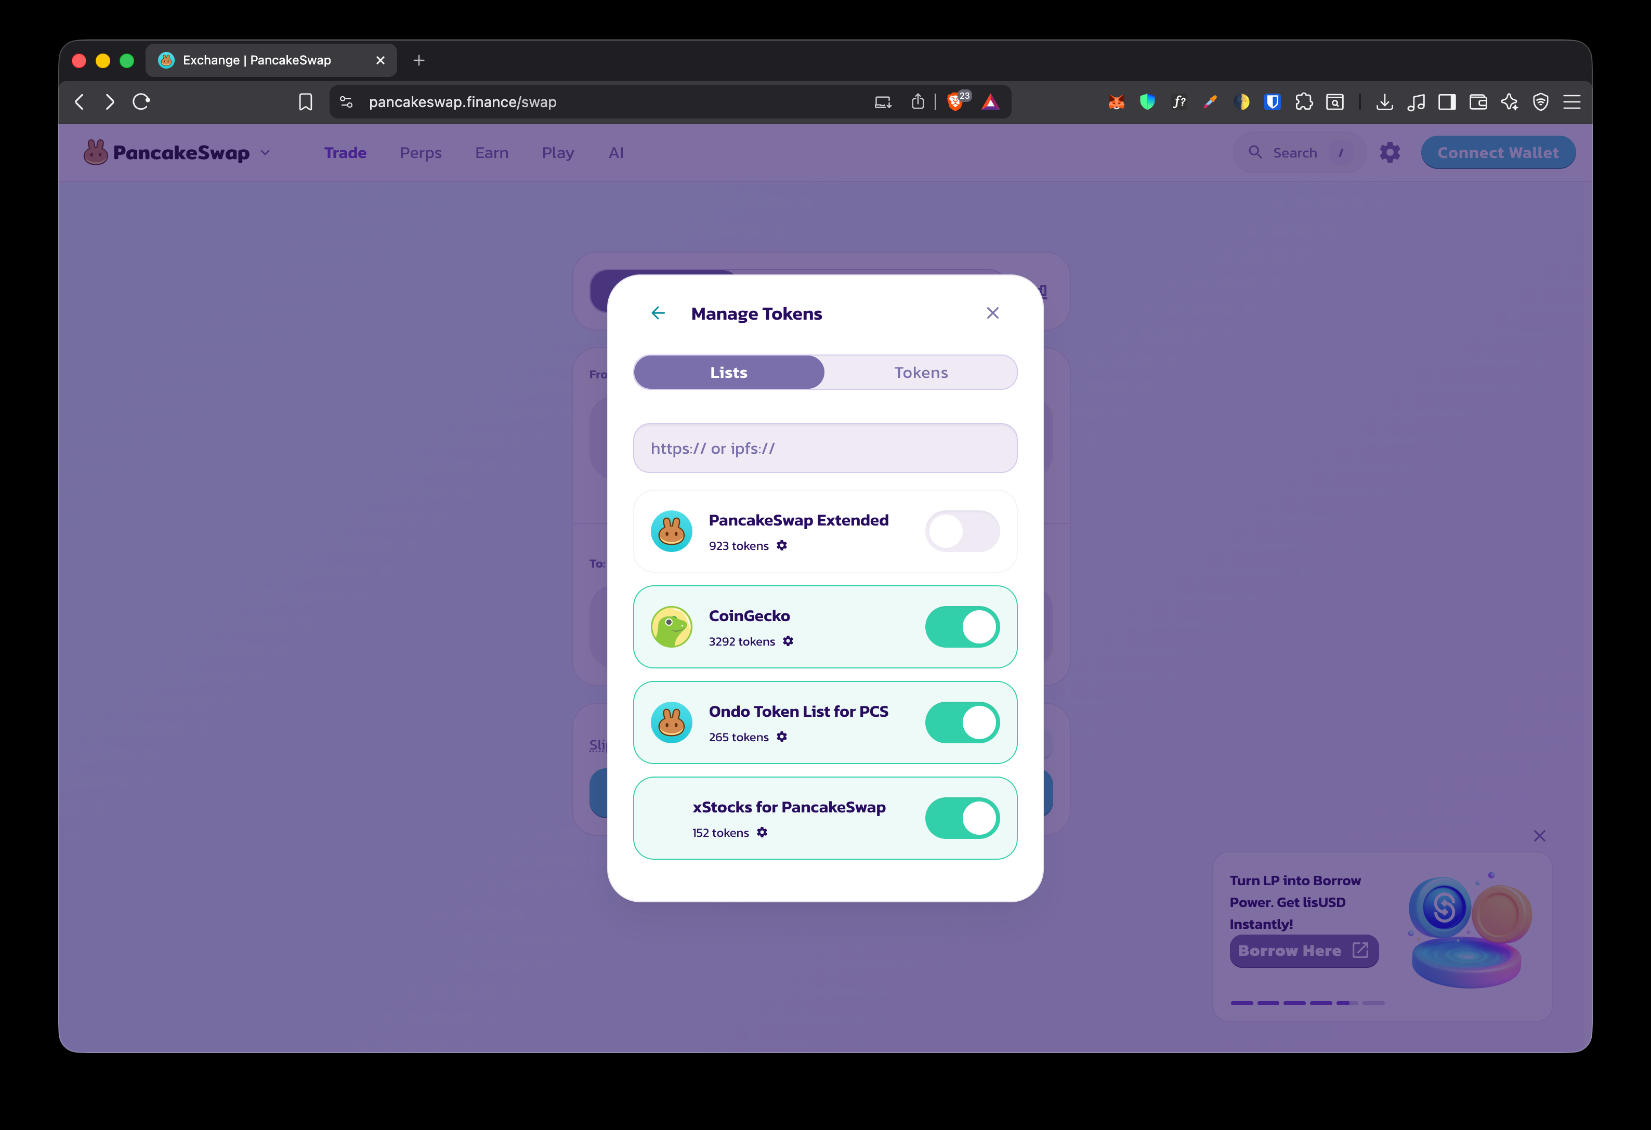Viewport: 1651px width, 1130px height.
Task: Switch to the Lists tab
Action: click(x=729, y=372)
